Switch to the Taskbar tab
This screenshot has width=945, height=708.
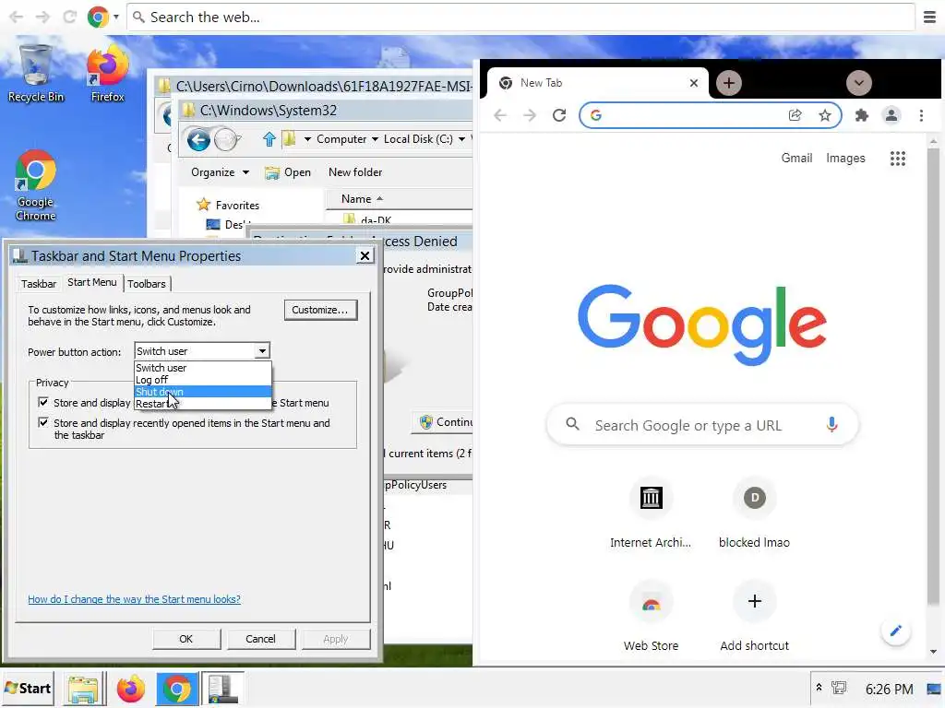pos(39,284)
